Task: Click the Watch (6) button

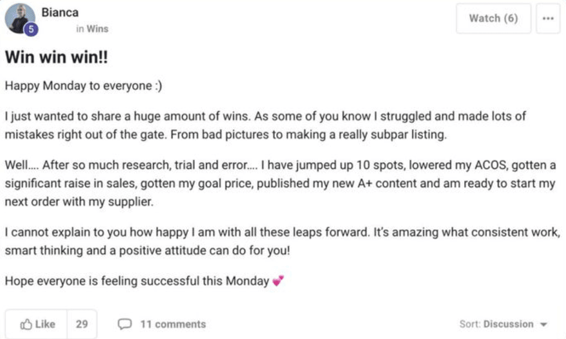Action: pyautogui.click(x=494, y=18)
